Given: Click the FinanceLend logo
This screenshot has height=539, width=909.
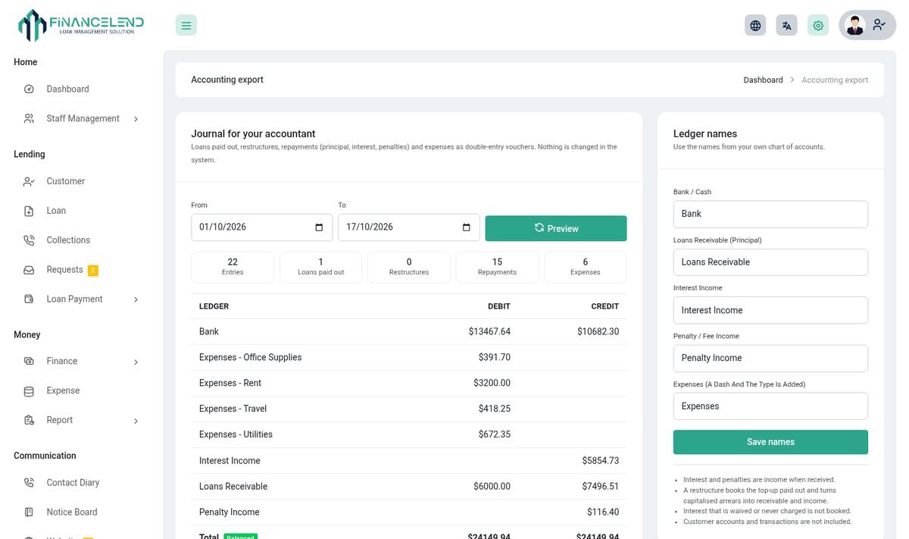Looking at the screenshot, I should 81,25.
